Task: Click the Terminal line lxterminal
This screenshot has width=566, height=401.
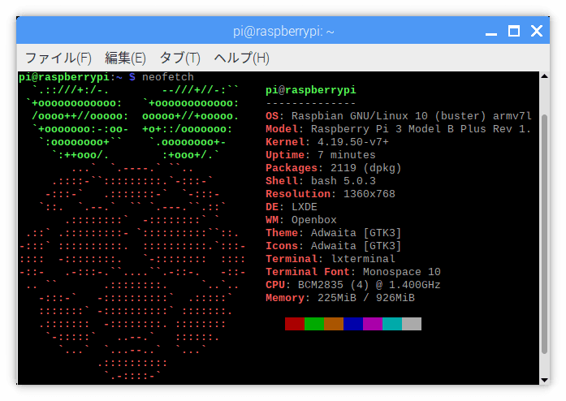Action: (x=331, y=259)
